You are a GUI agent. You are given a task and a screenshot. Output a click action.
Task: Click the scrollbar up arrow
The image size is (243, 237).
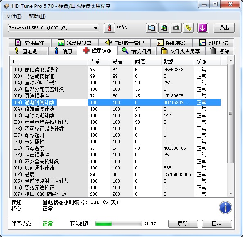(x=231, y=60)
